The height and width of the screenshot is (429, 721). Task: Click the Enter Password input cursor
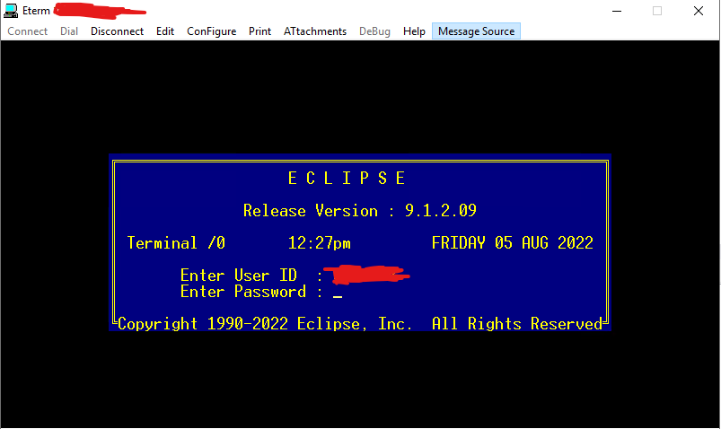point(338,294)
